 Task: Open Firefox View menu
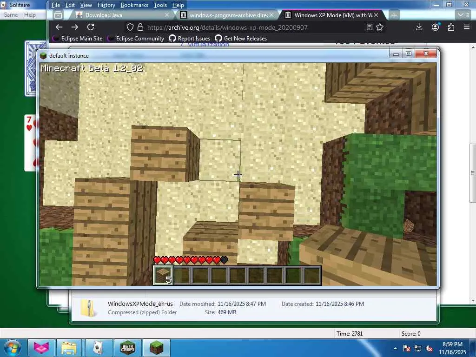86,5
